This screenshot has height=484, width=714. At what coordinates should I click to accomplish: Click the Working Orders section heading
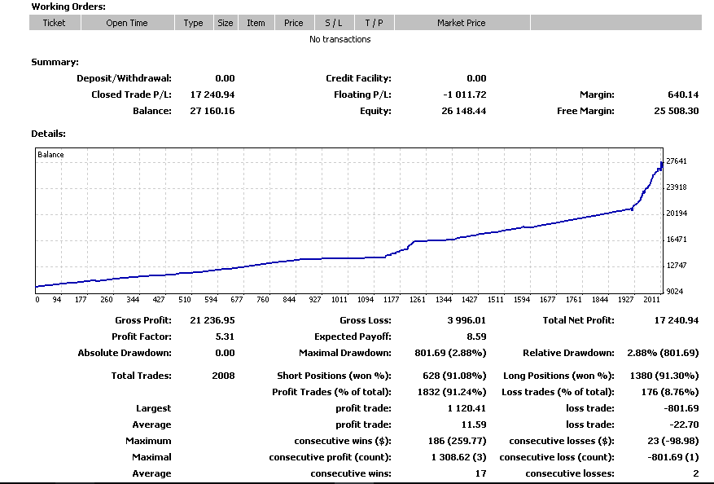point(68,7)
